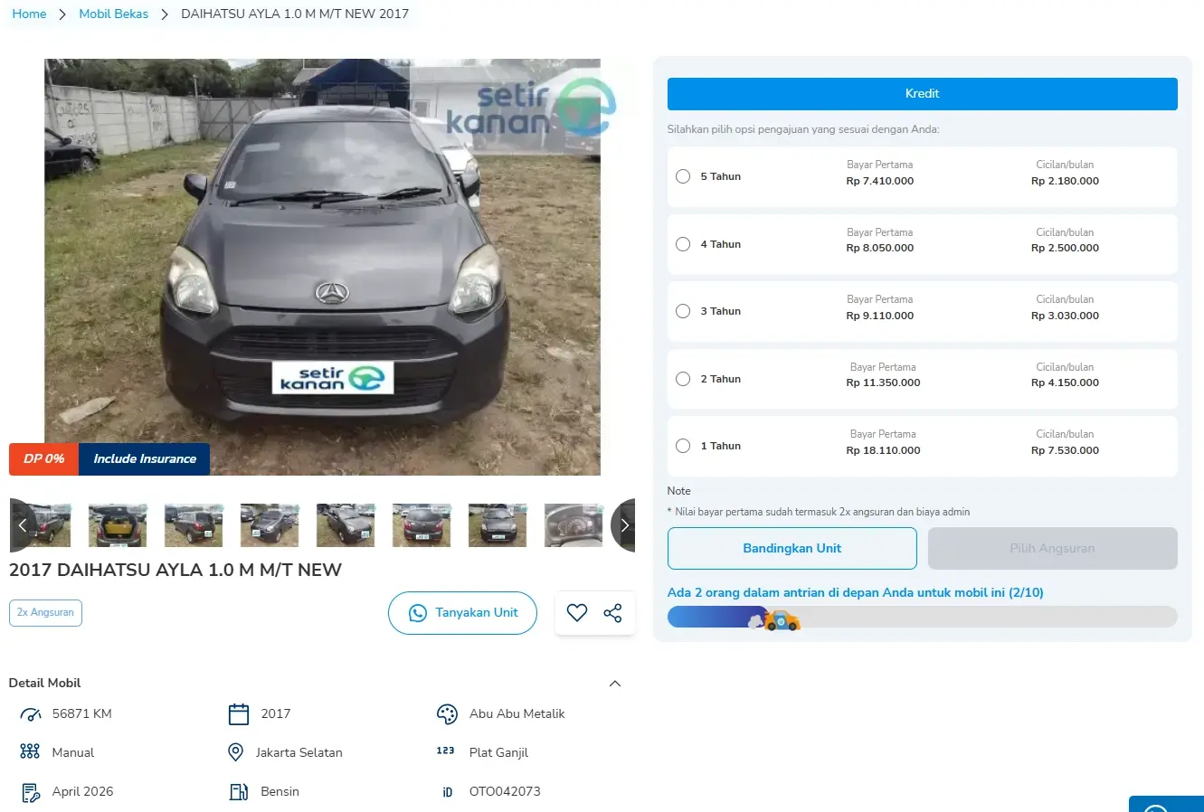Screen dimensions: 1204x812
Task: Choose the 1 Tahun installment radio button
Action: tap(683, 446)
